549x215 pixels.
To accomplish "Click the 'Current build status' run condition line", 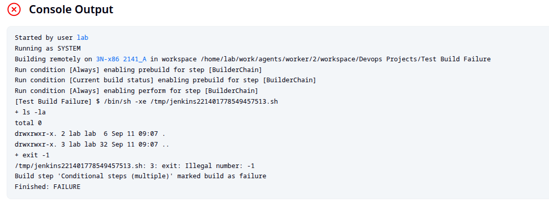I will pos(165,80).
